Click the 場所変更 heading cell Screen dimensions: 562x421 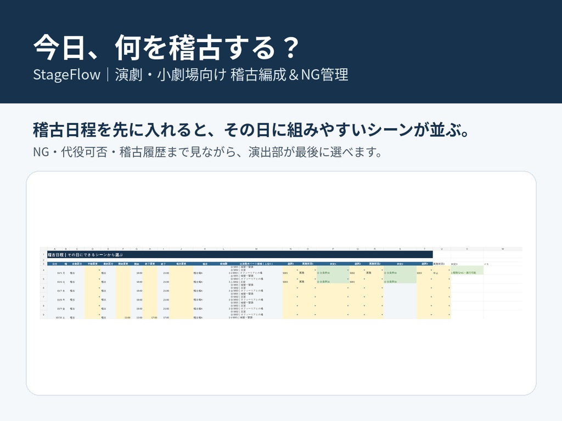coord(181,264)
